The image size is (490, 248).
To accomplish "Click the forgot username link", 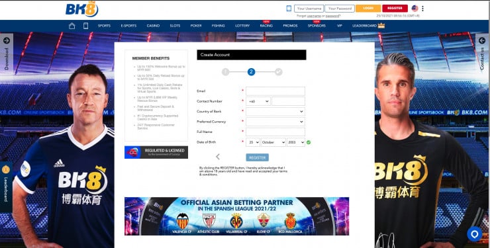I will pyautogui.click(x=314, y=16).
